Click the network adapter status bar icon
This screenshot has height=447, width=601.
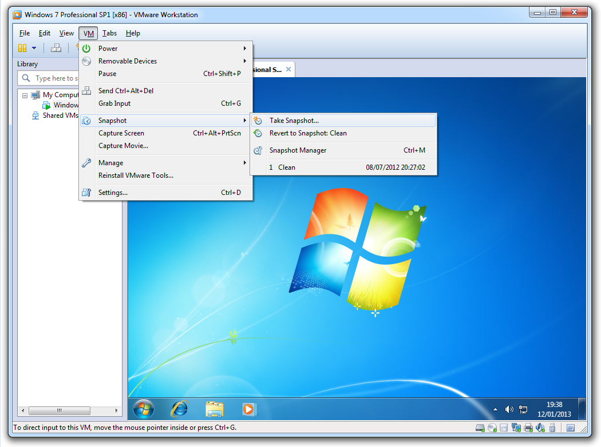pyautogui.click(x=516, y=428)
